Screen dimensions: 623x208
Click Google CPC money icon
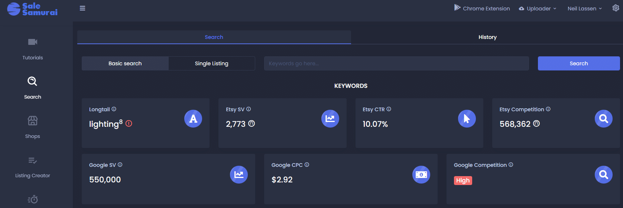[x=421, y=175]
